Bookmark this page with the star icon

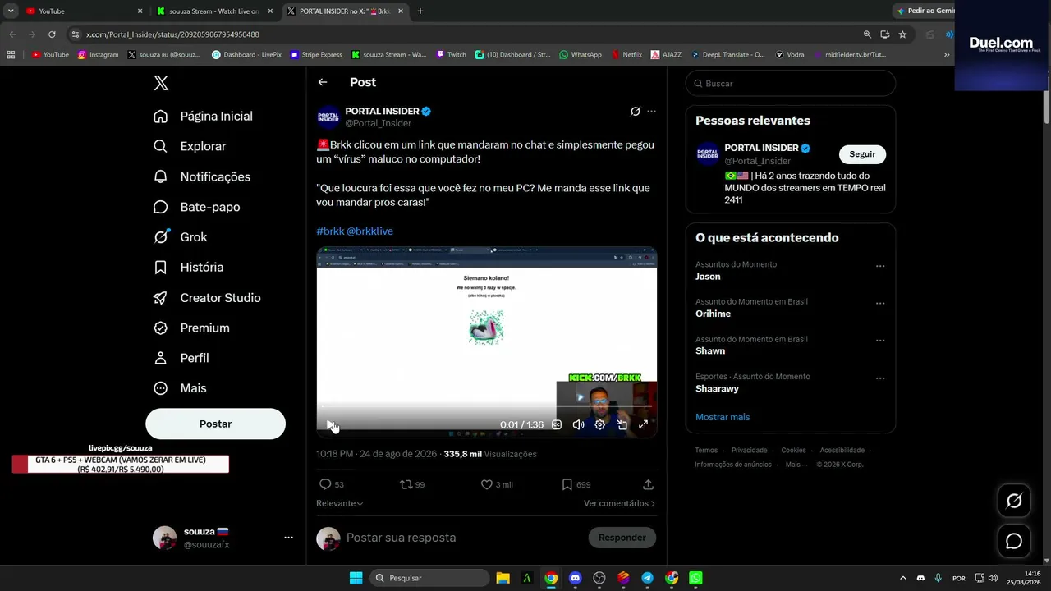[902, 34]
